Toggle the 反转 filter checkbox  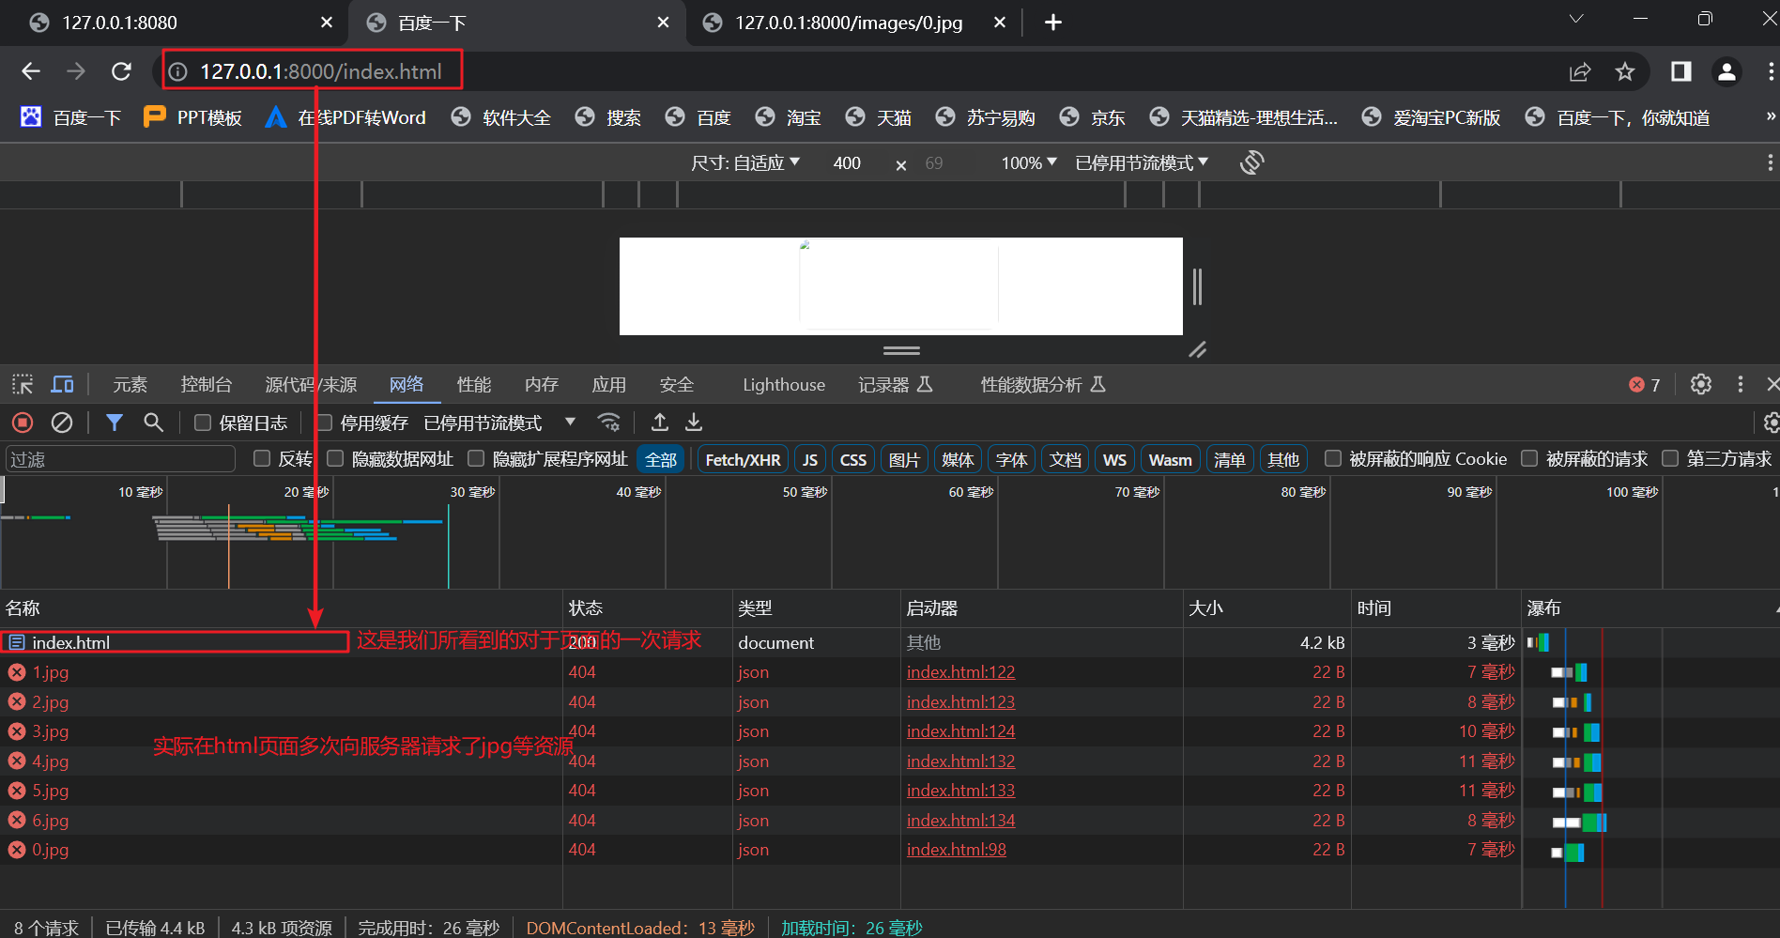[x=262, y=458]
